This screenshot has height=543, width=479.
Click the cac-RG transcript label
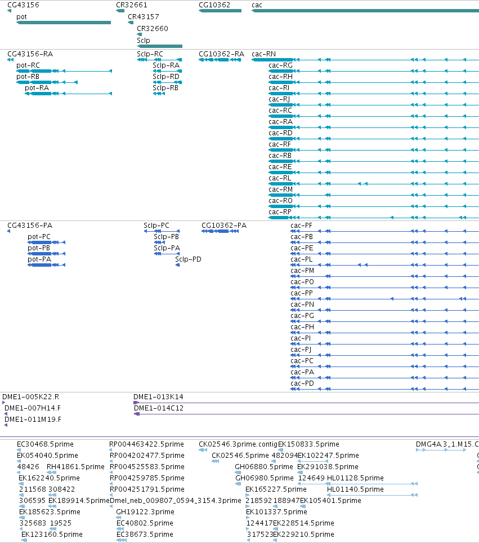coord(281,65)
